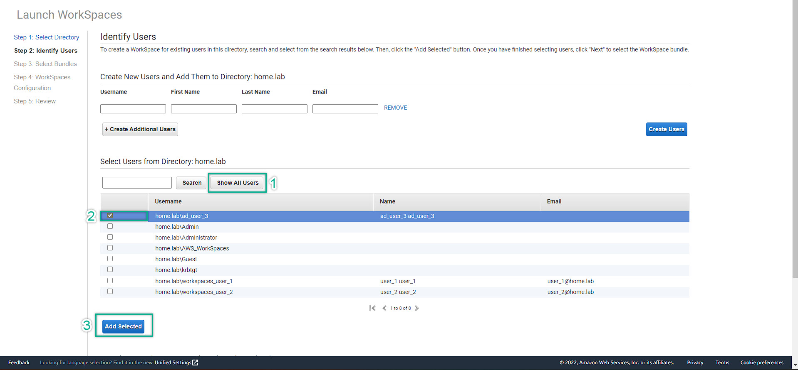Click '1 to 8 of 8' pagination text
This screenshot has width=798, height=370.
pos(400,308)
